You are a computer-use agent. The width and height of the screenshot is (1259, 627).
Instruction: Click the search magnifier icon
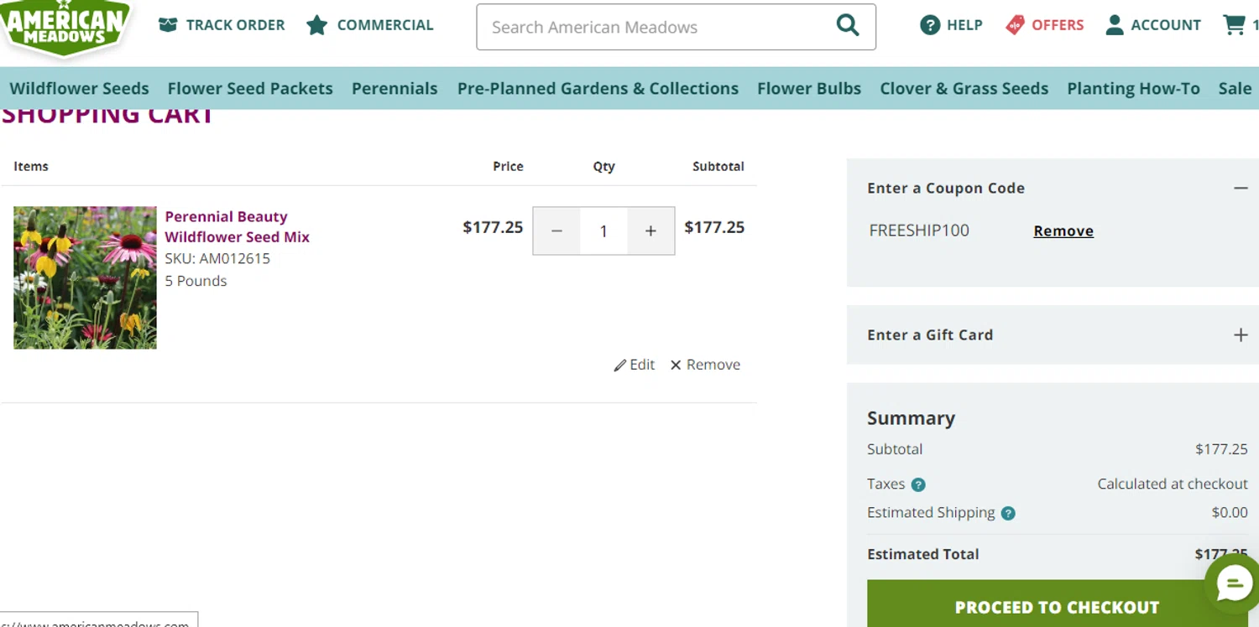tap(848, 26)
